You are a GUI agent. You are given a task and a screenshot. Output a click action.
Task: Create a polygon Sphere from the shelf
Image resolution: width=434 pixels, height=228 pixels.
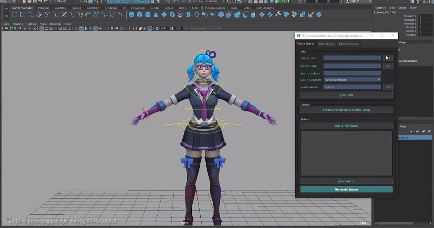click(x=131, y=14)
